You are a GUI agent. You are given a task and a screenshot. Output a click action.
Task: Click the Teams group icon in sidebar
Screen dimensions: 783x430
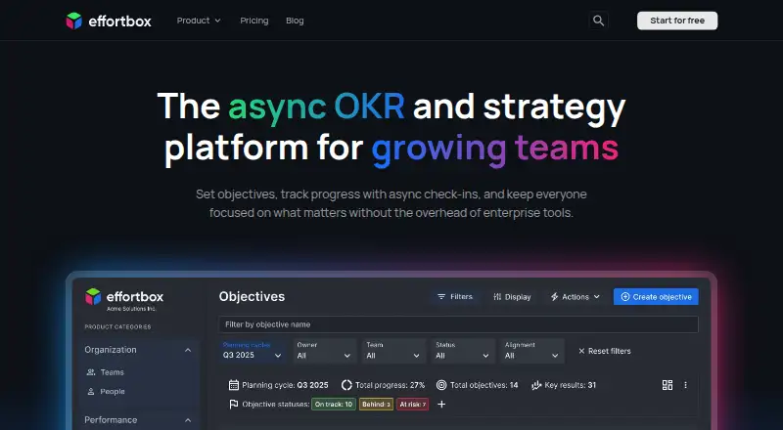[x=91, y=372]
